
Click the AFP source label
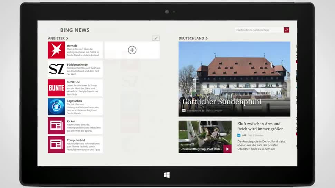point(244,135)
